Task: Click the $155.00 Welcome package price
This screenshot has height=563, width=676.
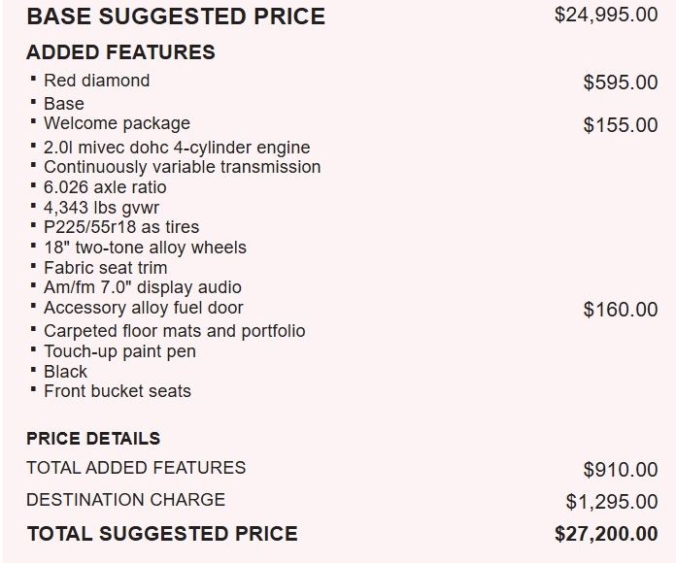Action: click(620, 125)
